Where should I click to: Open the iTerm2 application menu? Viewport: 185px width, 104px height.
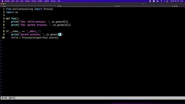click(7, 1)
